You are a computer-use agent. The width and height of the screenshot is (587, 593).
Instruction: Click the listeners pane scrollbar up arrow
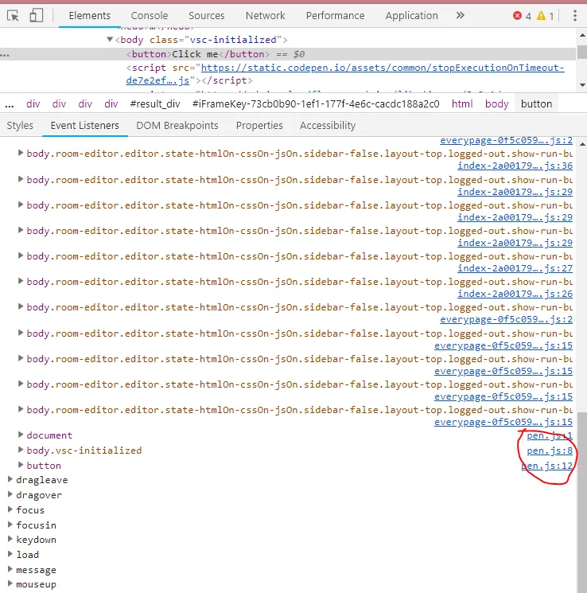click(x=582, y=144)
